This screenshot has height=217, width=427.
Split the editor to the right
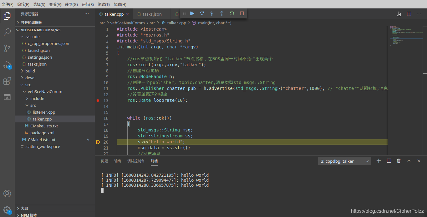(x=409, y=14)
